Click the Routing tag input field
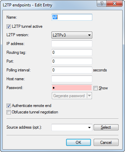The width and height of the screenshot is (125, 152). pyautogui.click(x=72, y=52)
